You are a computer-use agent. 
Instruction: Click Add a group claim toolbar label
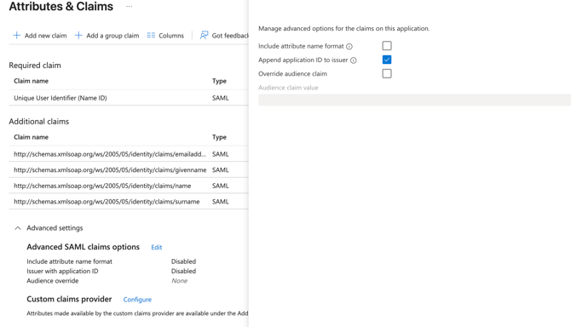[x=112, y=36]
